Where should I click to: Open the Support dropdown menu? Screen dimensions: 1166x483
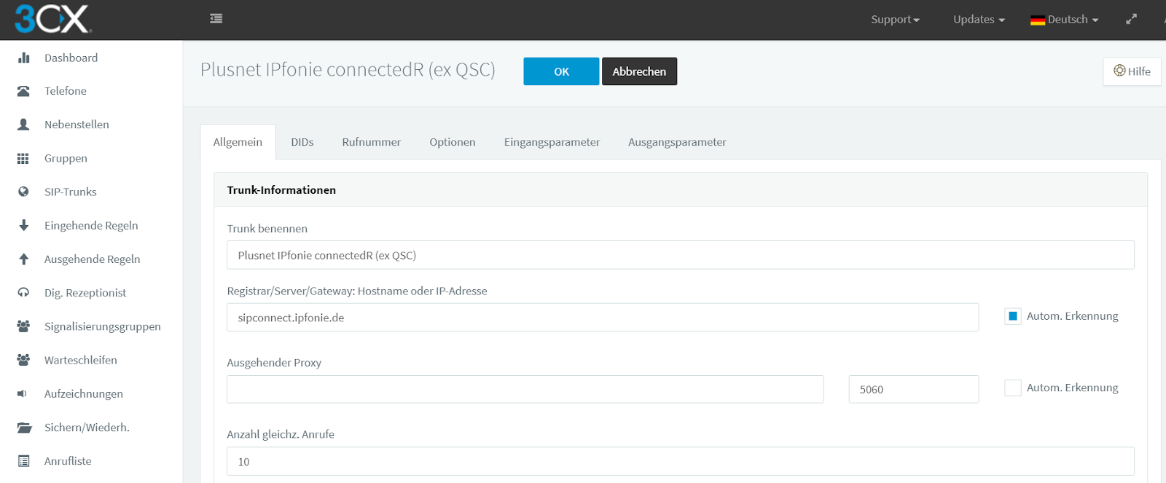[x=895, y=20]
